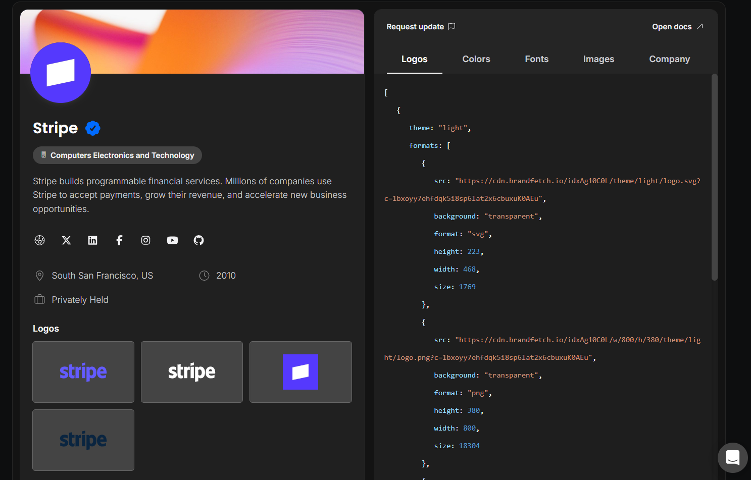Click the round Stripe avatar logo

(x=61, y=73)
